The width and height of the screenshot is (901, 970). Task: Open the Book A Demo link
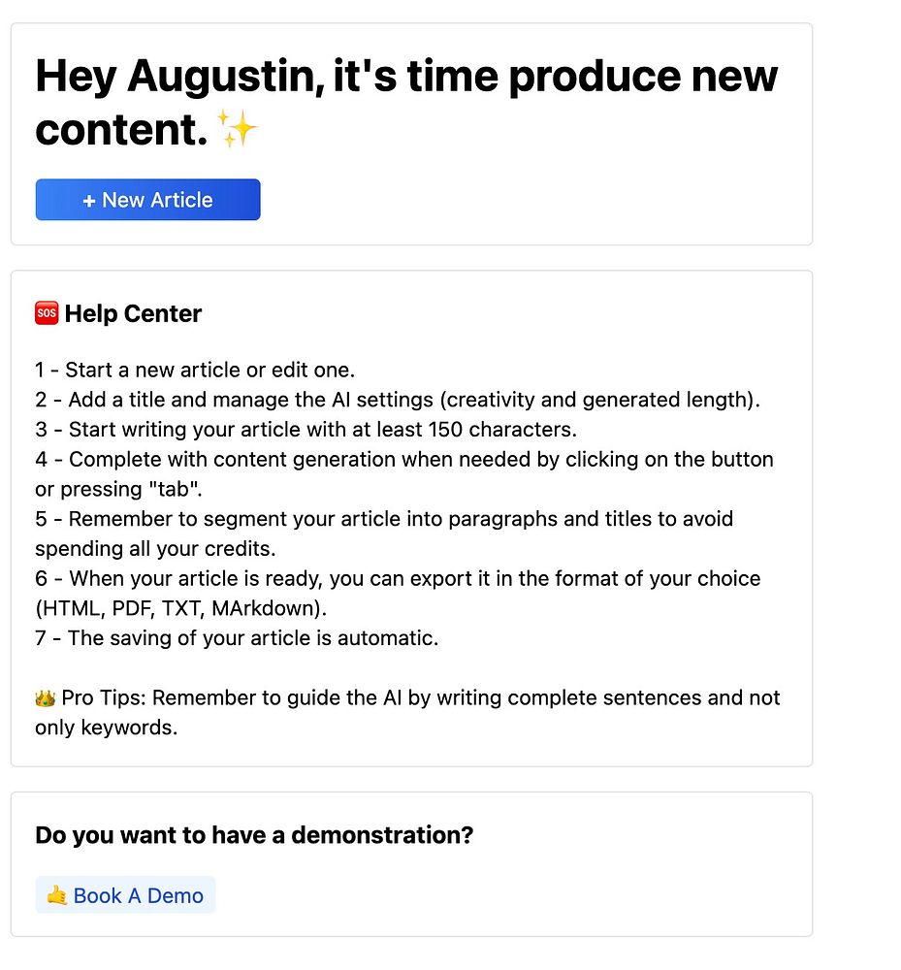(x=125, y=894)
